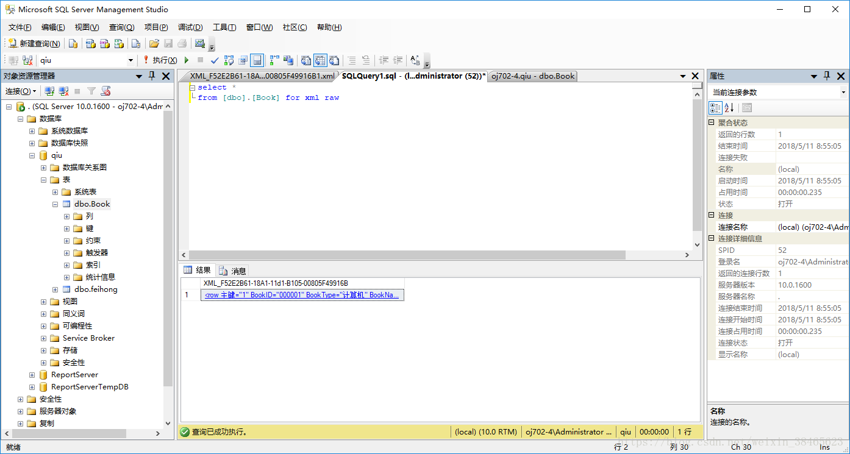Open the 文件(F) menu
850x454 pixels.
click(x=20, y=27)
